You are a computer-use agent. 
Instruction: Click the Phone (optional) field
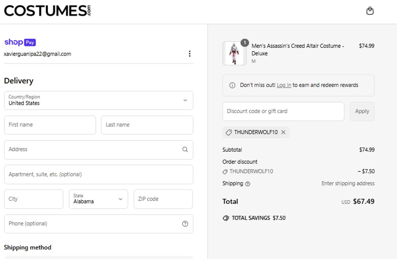click(x=99, y=224)
